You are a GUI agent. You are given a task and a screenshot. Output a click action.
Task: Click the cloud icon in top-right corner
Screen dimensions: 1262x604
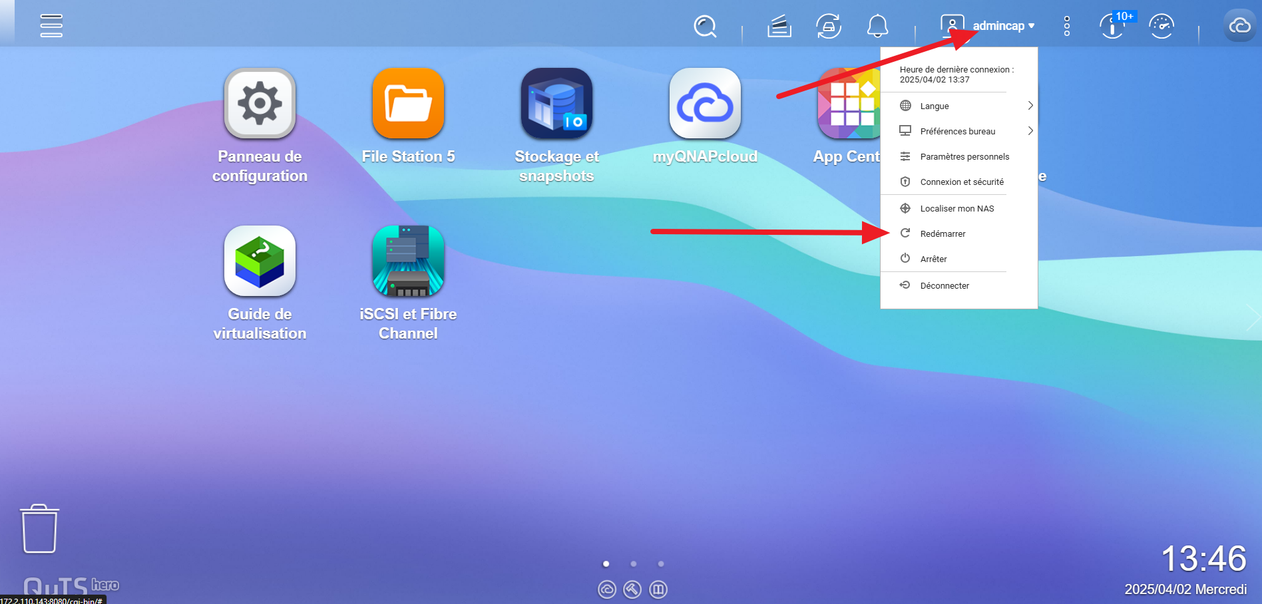click(1239, 26)
